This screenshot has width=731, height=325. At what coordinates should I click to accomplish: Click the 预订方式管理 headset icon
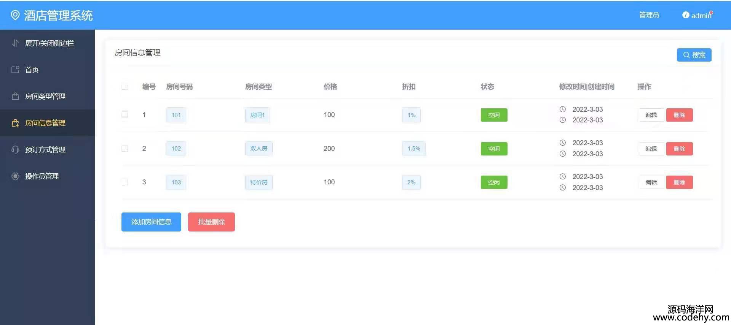point(15,149)
